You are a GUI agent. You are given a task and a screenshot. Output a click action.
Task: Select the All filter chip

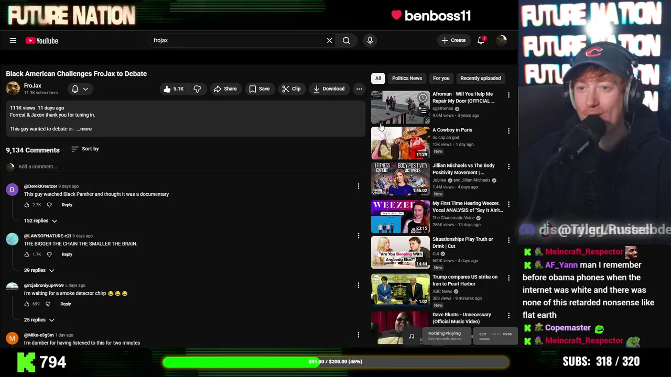(x=378, y=79)
